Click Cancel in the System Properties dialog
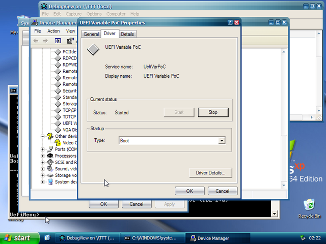 tap(137, 204)
